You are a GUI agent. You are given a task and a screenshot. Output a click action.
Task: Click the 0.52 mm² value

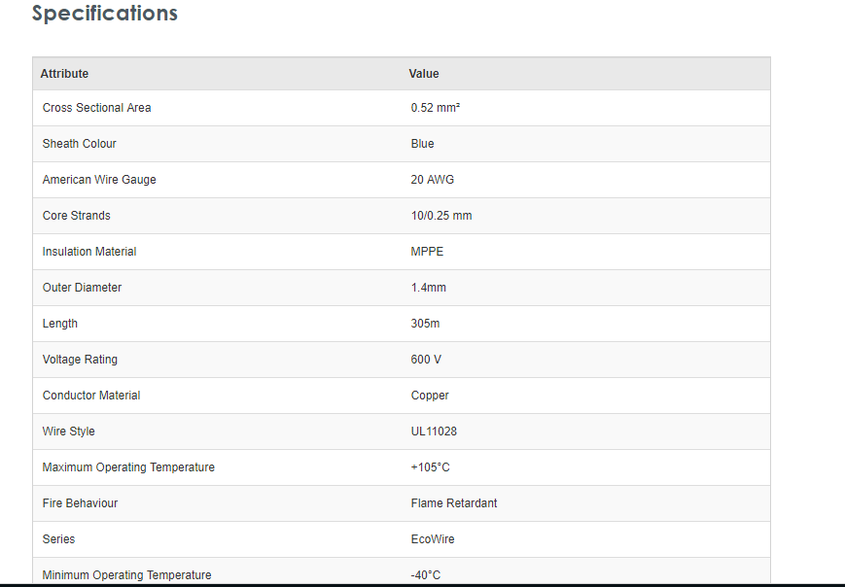coord(435,108)
